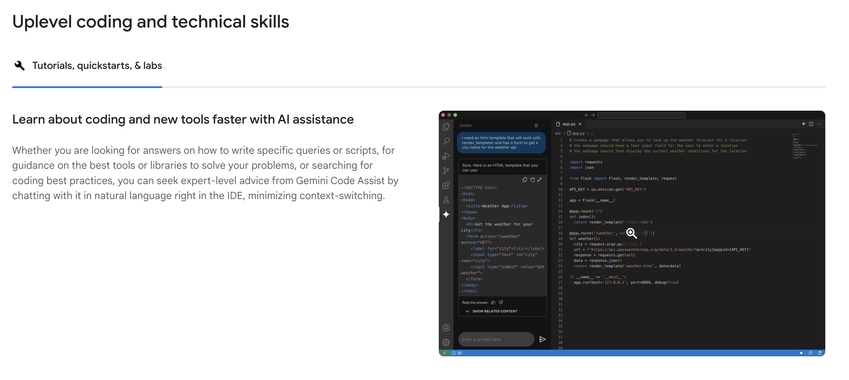
Task: Click src in the breadcrumb path
Action: [x=558, y=133]
